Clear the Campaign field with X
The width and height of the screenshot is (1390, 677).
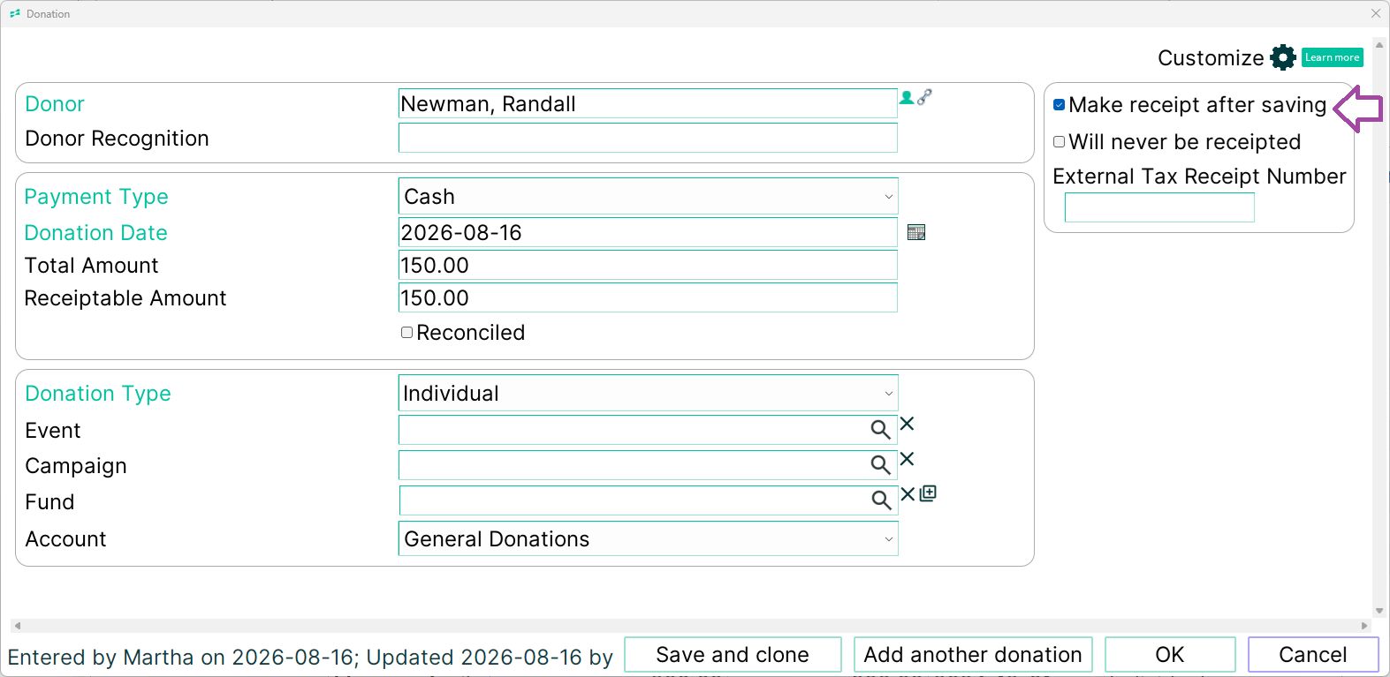pyautogui.click(x=907, y=460)
